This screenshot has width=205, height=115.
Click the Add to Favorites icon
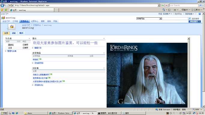[x=6, y=10]
